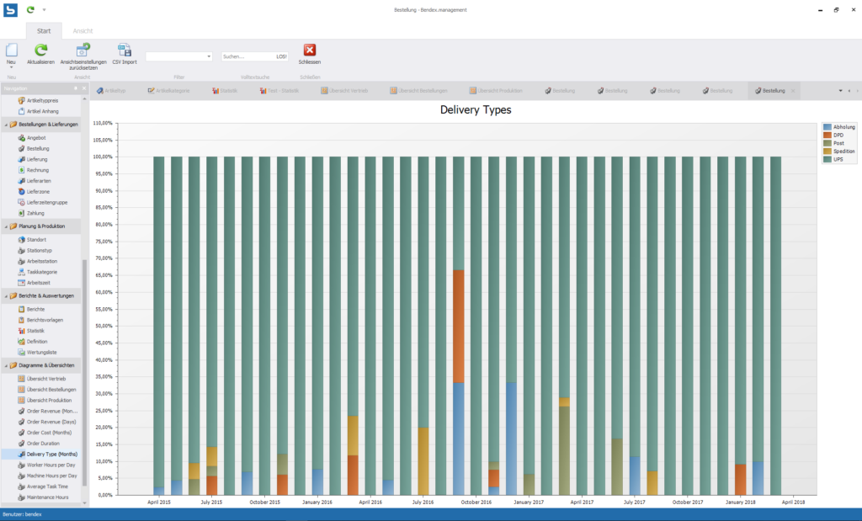
Task: Click into the Suchen search field
Action: coord(247,56)
